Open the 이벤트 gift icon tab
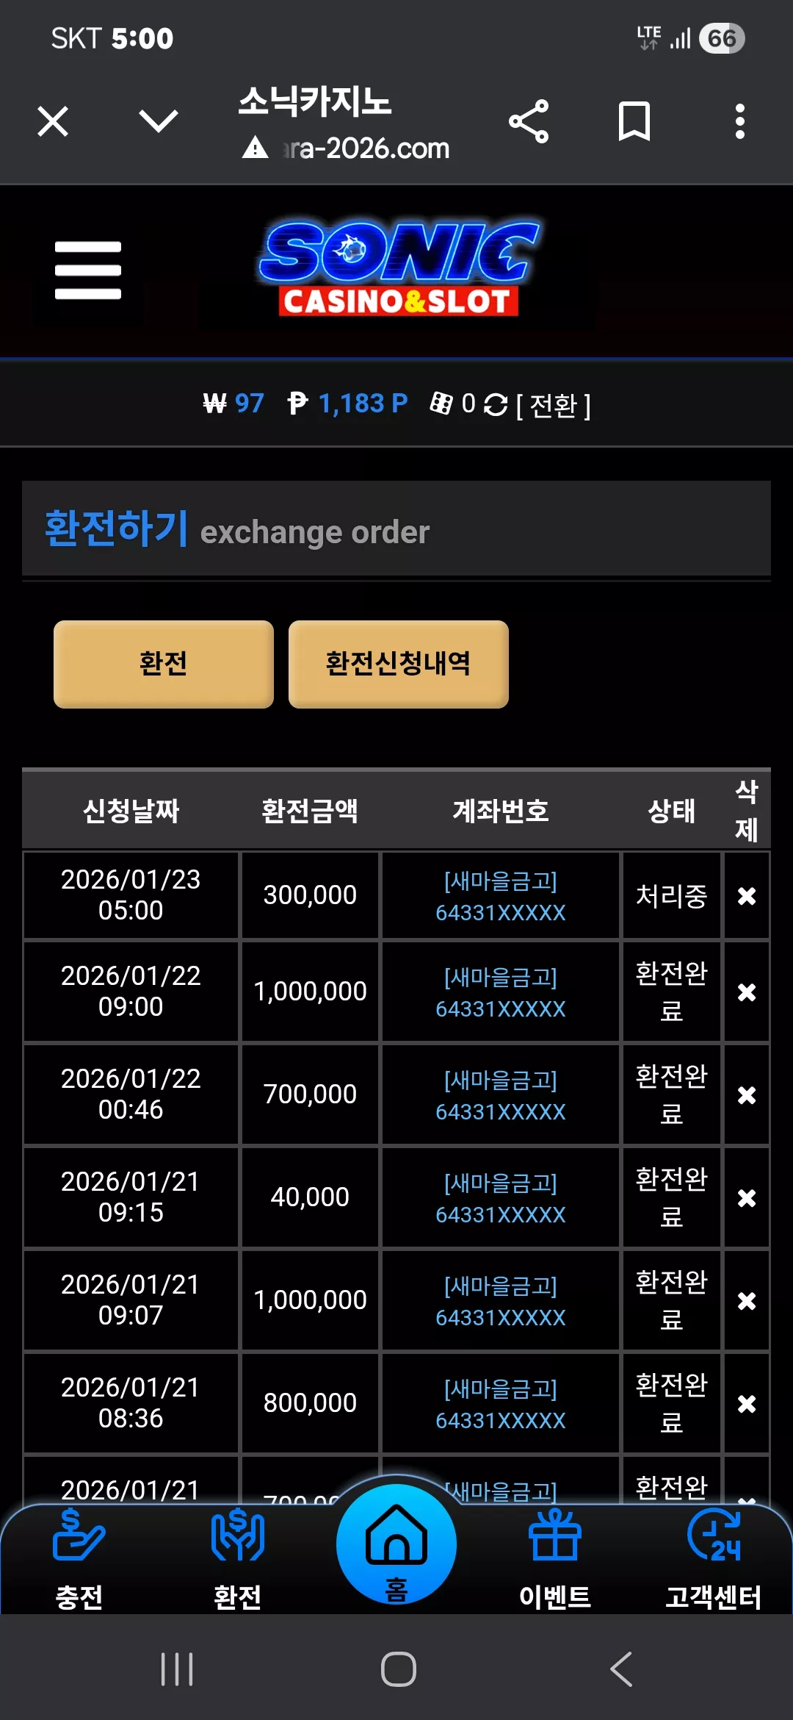 (x=555, y=1558)
